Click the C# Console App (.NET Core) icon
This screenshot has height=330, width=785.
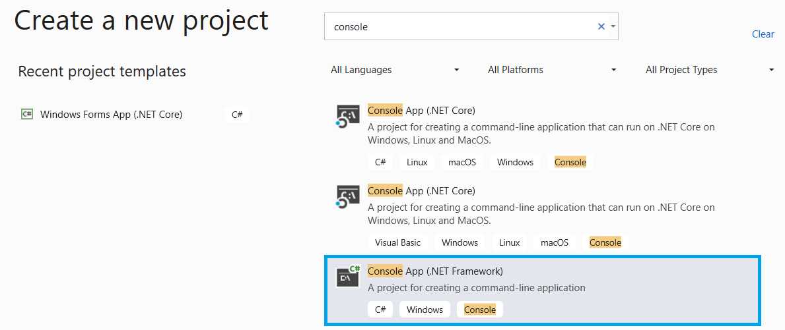click(347, 117)
